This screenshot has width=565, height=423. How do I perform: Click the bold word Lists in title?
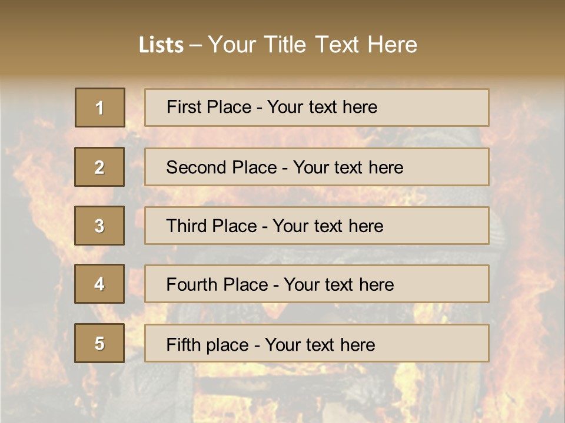coord(161,45)
